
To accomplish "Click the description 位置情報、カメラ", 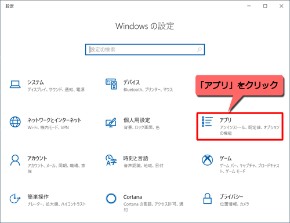I will (x=234, y=204).
